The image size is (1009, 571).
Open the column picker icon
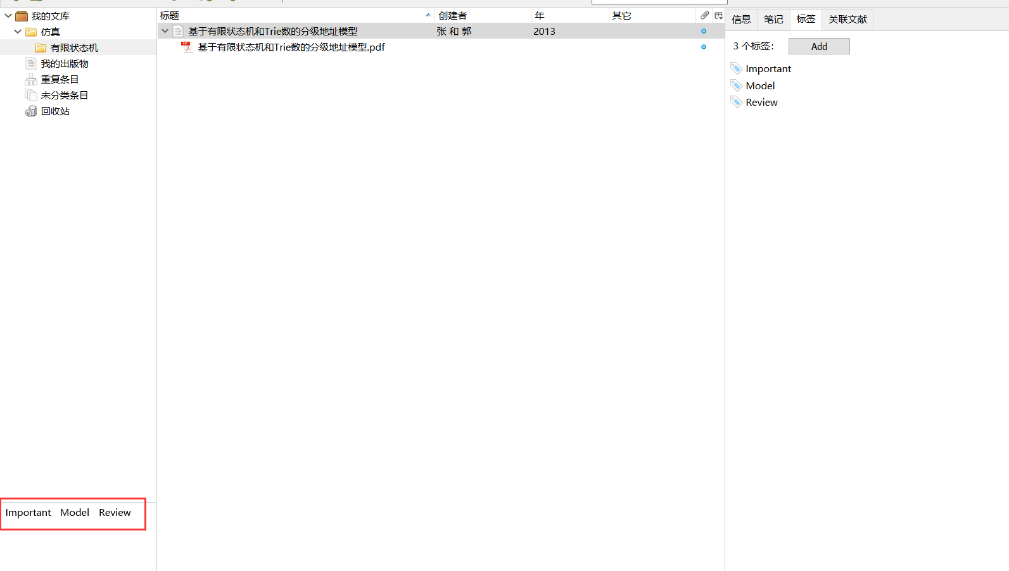[x=718, y=15]
